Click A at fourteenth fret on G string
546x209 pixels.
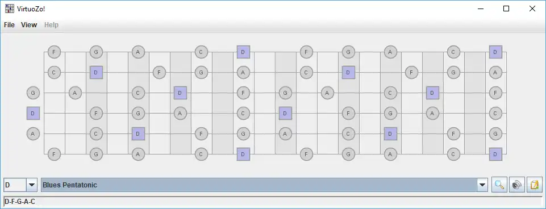[x=327, y=93]
